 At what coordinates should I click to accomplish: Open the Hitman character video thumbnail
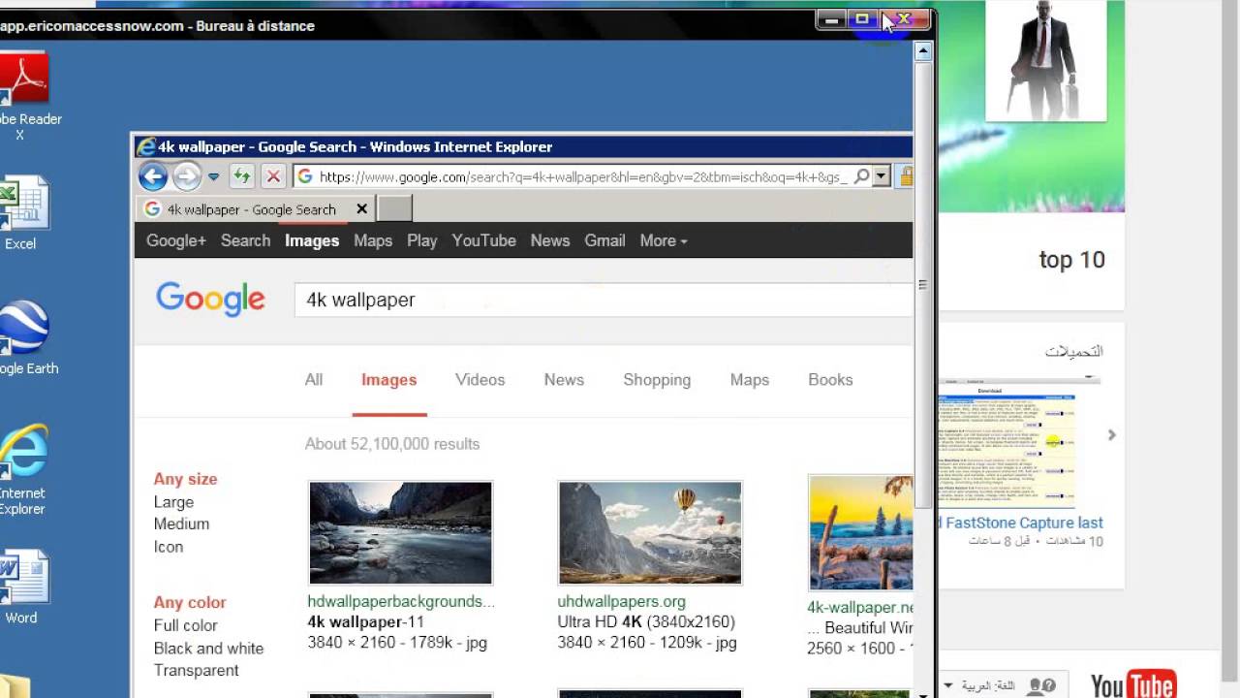click(1045, 60)
